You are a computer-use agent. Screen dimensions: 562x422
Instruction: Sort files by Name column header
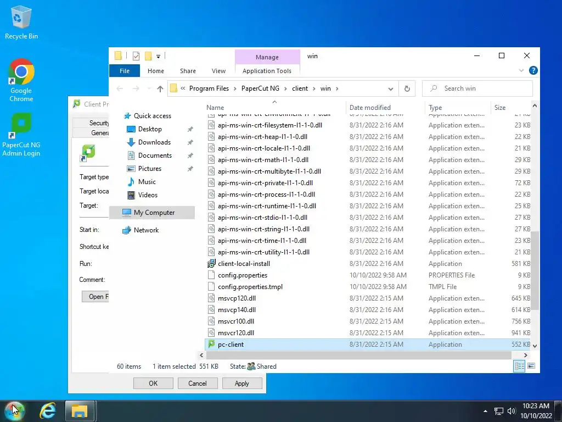[274, 107]
